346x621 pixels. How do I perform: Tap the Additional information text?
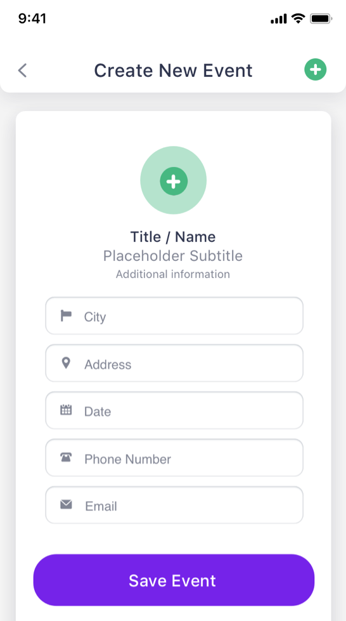click(173, 274)
